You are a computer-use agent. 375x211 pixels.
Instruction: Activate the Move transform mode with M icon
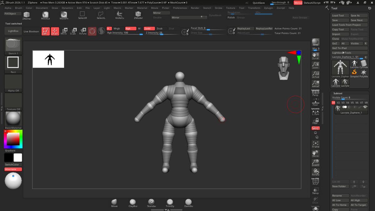point(64,31)
